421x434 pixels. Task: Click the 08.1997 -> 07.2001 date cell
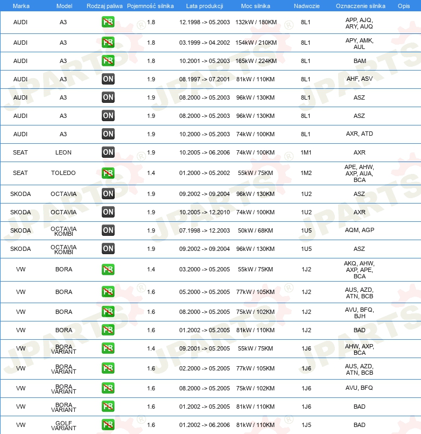point(204,80)
